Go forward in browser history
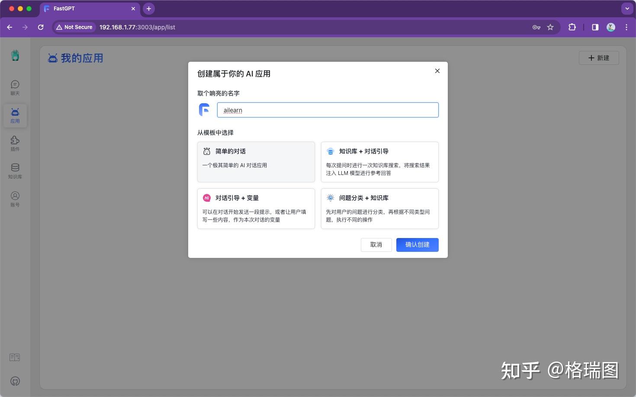 click(x=25, y=27)
